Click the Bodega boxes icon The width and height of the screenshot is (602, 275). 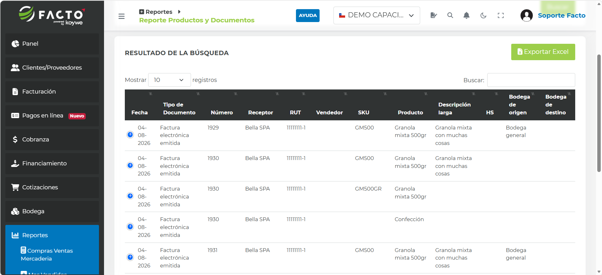point(15,211)
